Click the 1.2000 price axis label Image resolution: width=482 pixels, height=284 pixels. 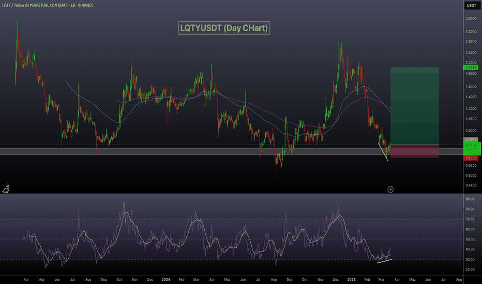tap(471, 108)
